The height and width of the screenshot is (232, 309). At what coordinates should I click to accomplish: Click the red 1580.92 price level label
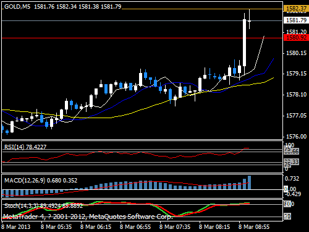[296, 38]
